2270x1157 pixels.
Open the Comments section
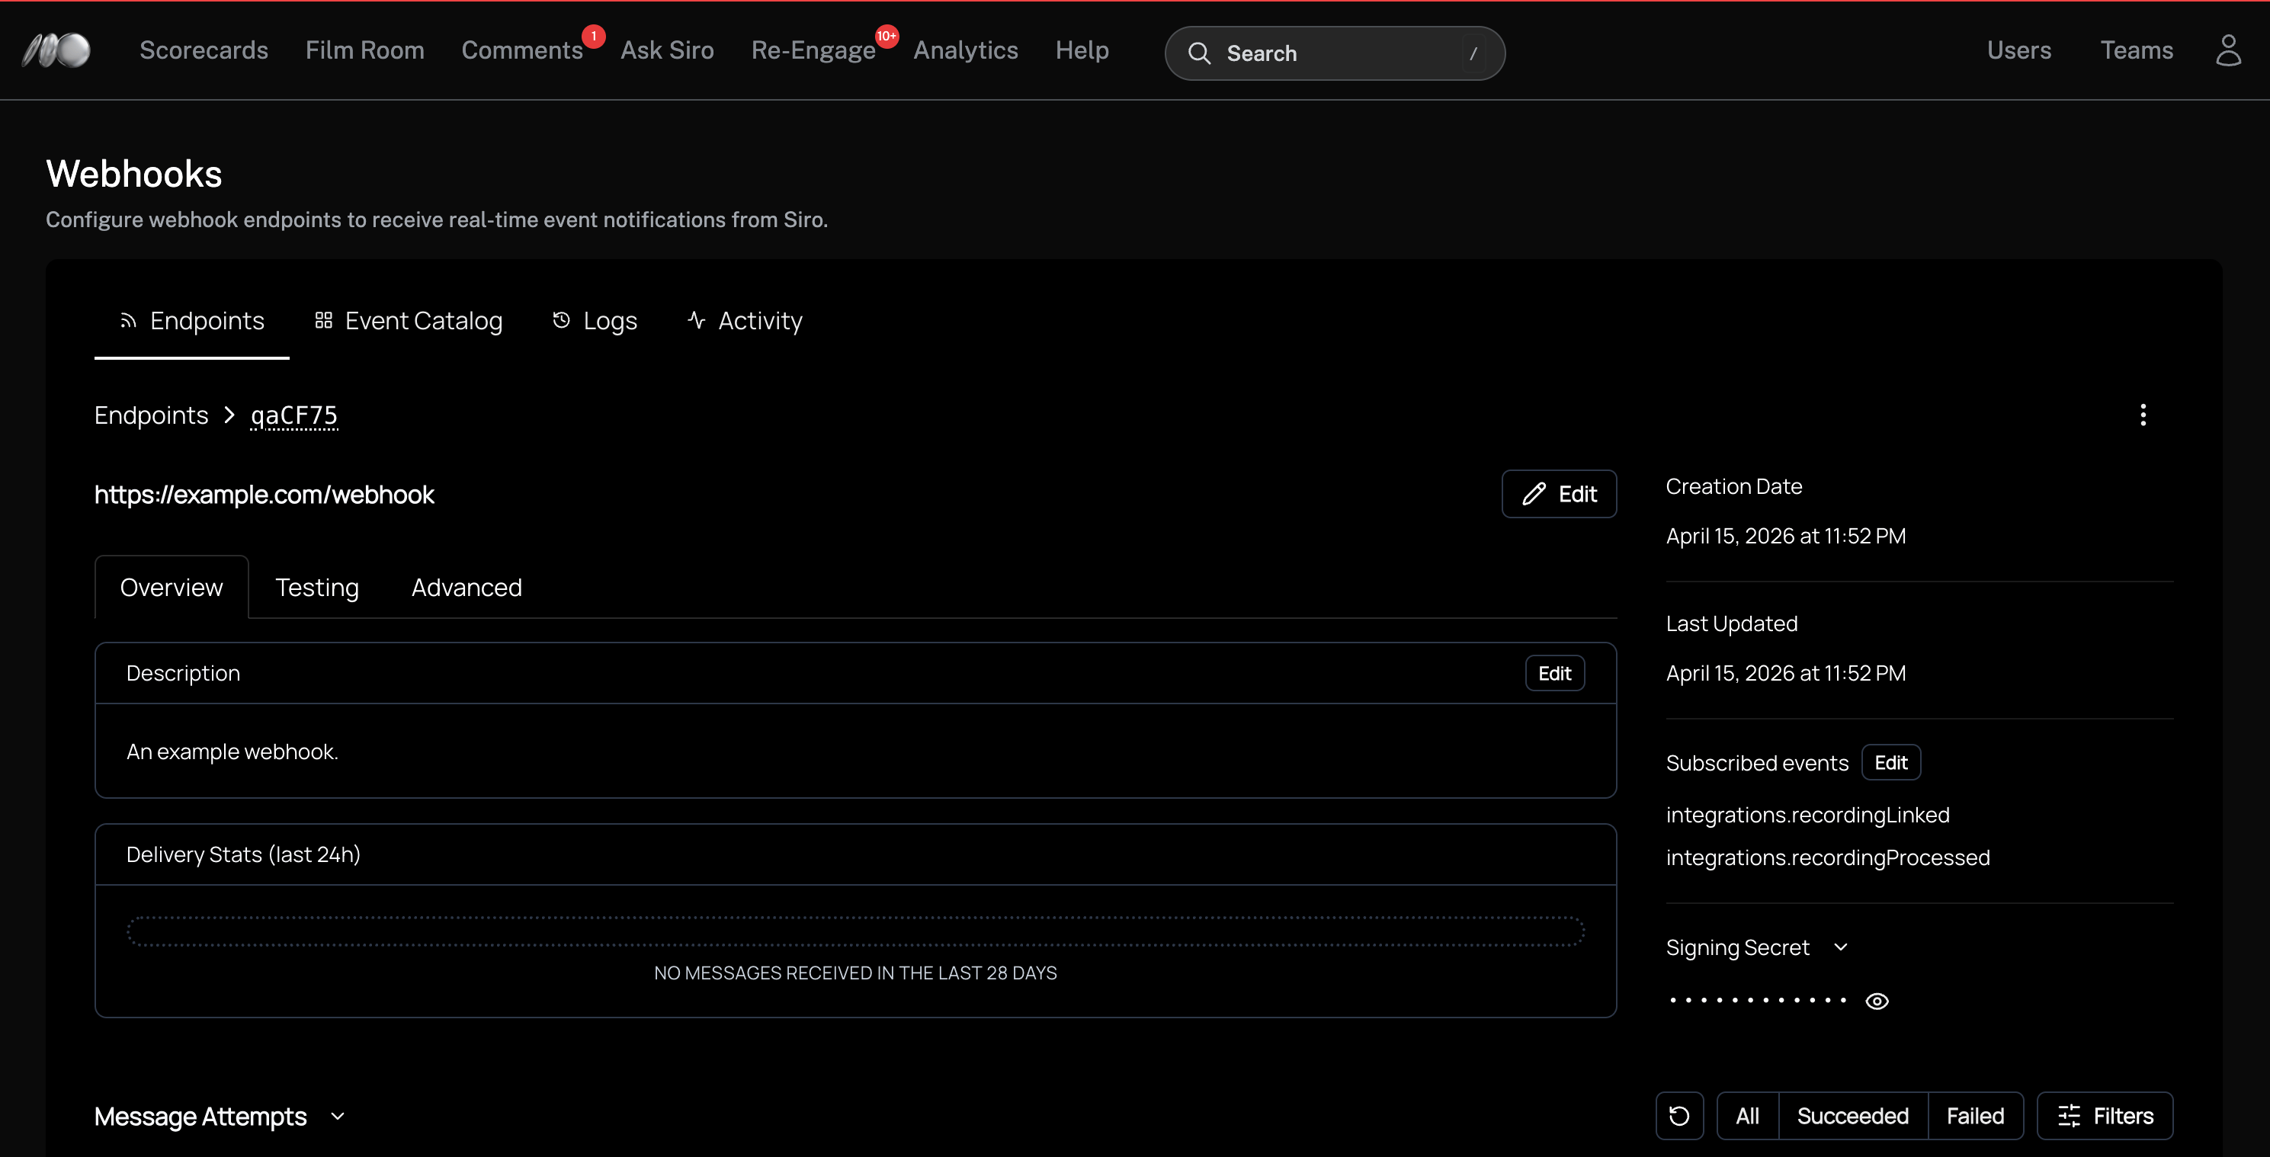point(523,50)
